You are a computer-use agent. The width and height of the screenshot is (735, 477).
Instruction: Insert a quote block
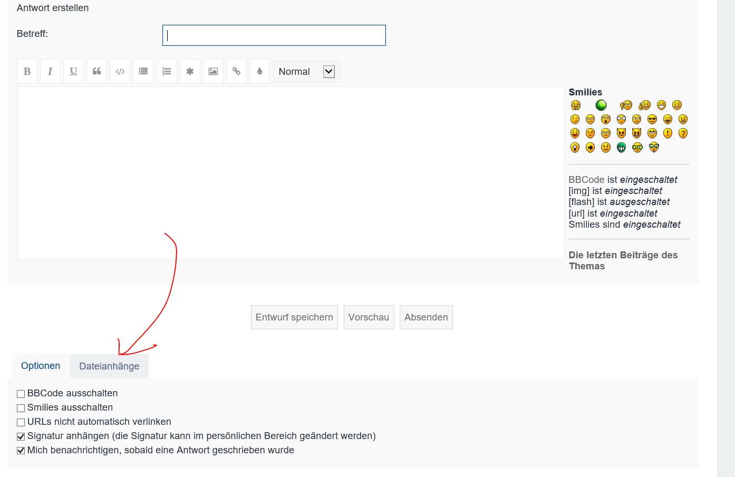pyautogui.click(x=96, y=72)
